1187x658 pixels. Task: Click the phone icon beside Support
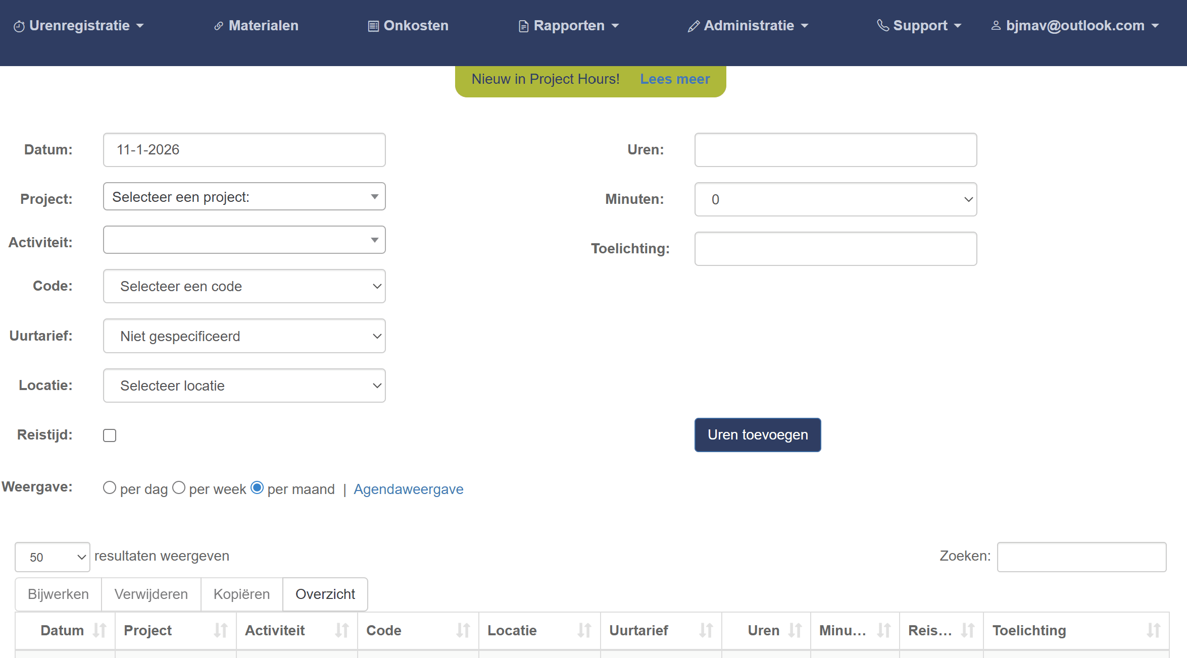click(x=882, y=25)
